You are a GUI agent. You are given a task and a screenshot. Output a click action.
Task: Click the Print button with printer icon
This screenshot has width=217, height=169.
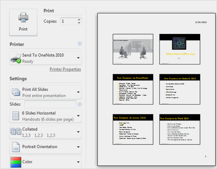pos(23,22)
